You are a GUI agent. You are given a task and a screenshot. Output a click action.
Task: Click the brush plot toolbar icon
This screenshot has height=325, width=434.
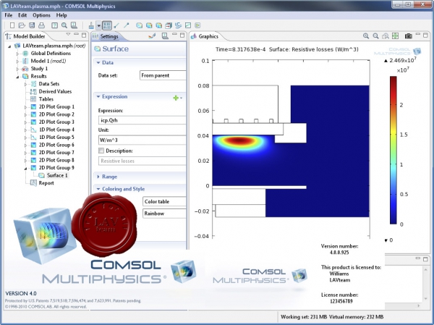pyautogui.click(x=91, y=25)
